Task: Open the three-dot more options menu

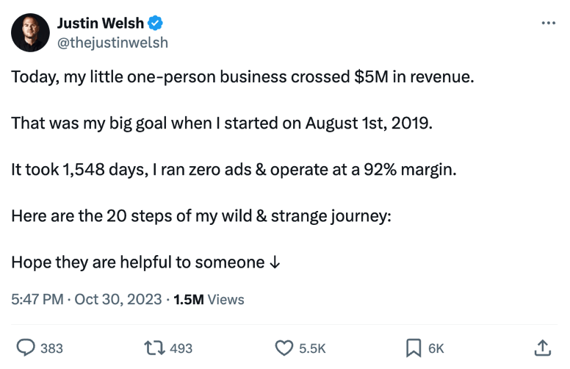Action: pyautogui.click(x=547, y=24)
